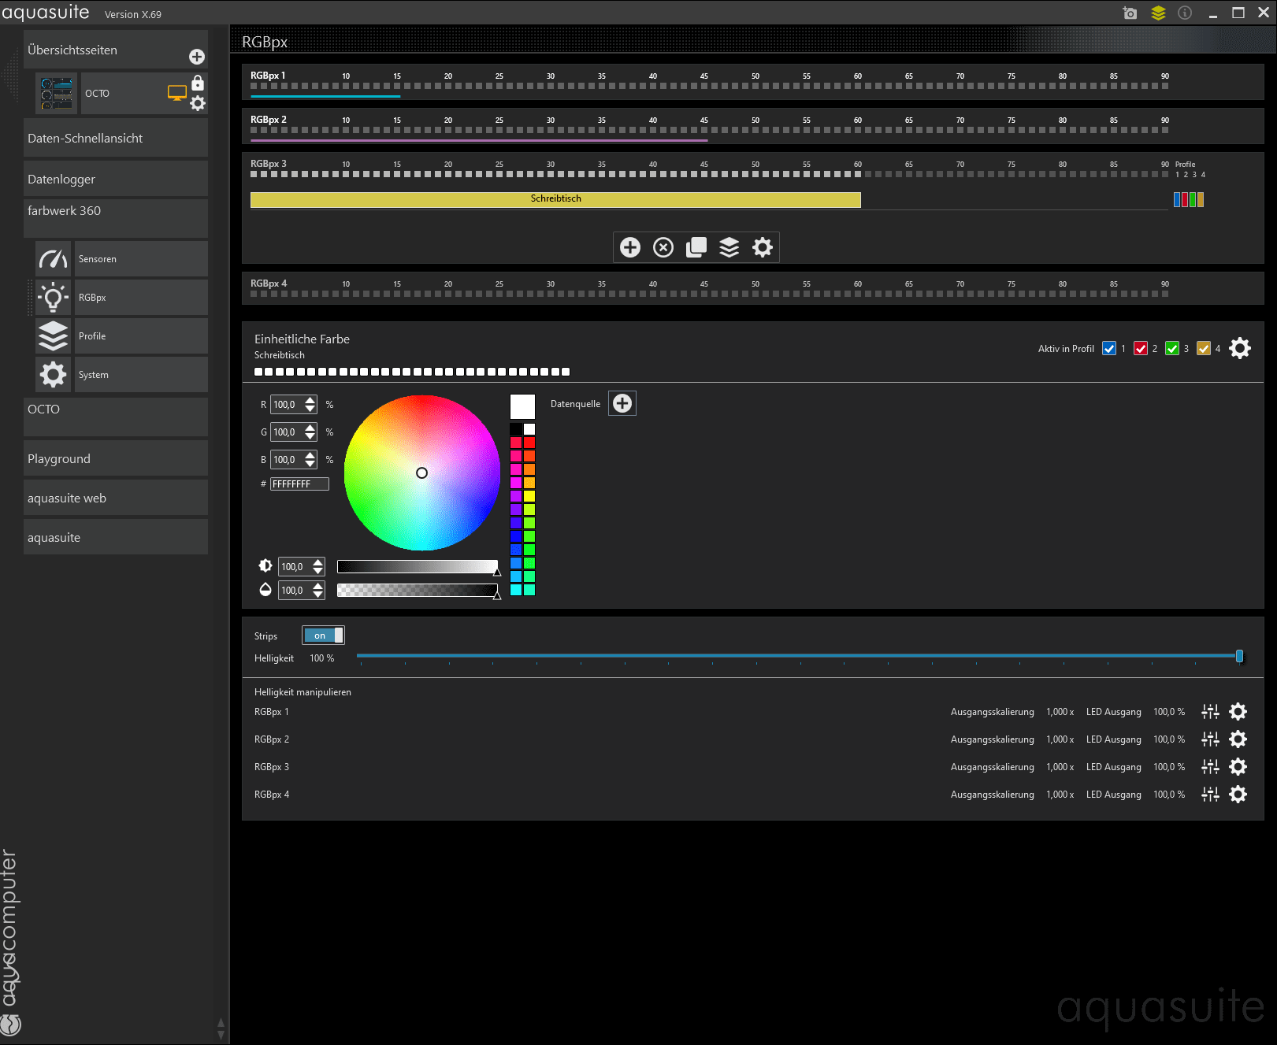This screenshot has height=1045, width=1277.
Task: Click the screenshot camera icon in title bar
Action: (1130, 13)
